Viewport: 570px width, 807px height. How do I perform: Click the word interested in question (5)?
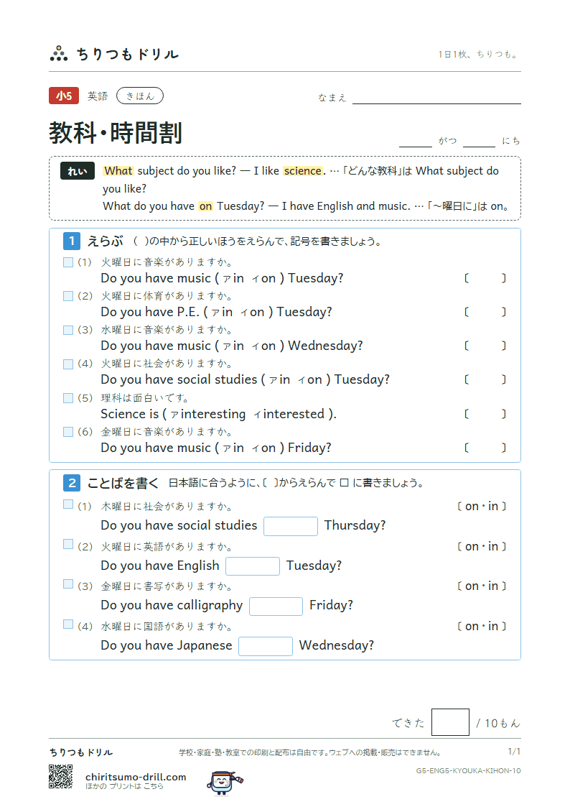pos(294,414)
